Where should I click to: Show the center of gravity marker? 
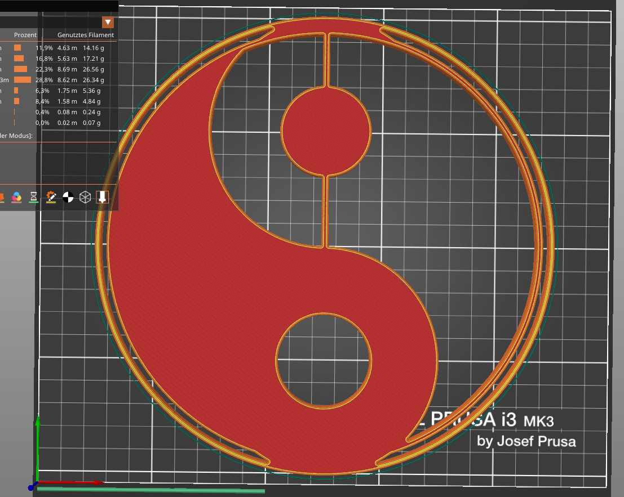(x=68, y=197)
